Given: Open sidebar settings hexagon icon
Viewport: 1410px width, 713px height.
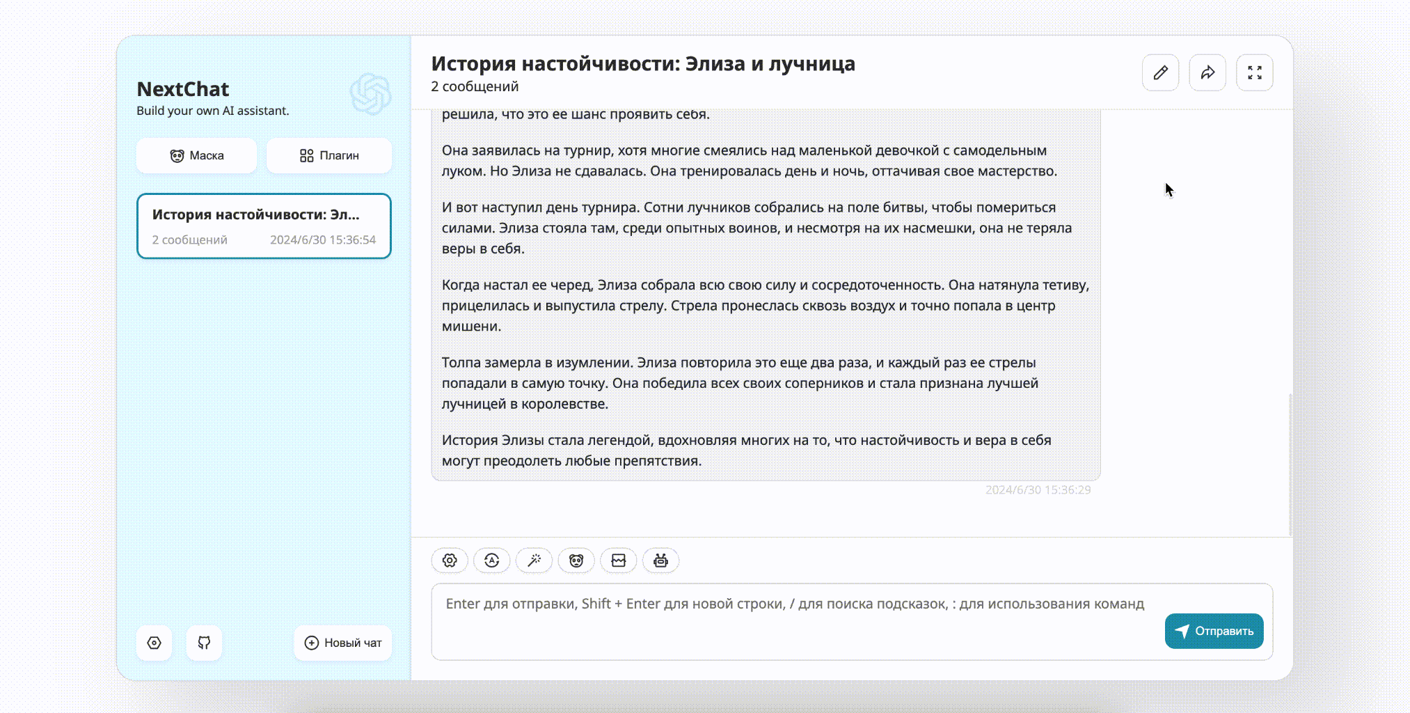Looking at the screenshot, I should (x=155, y=643).
